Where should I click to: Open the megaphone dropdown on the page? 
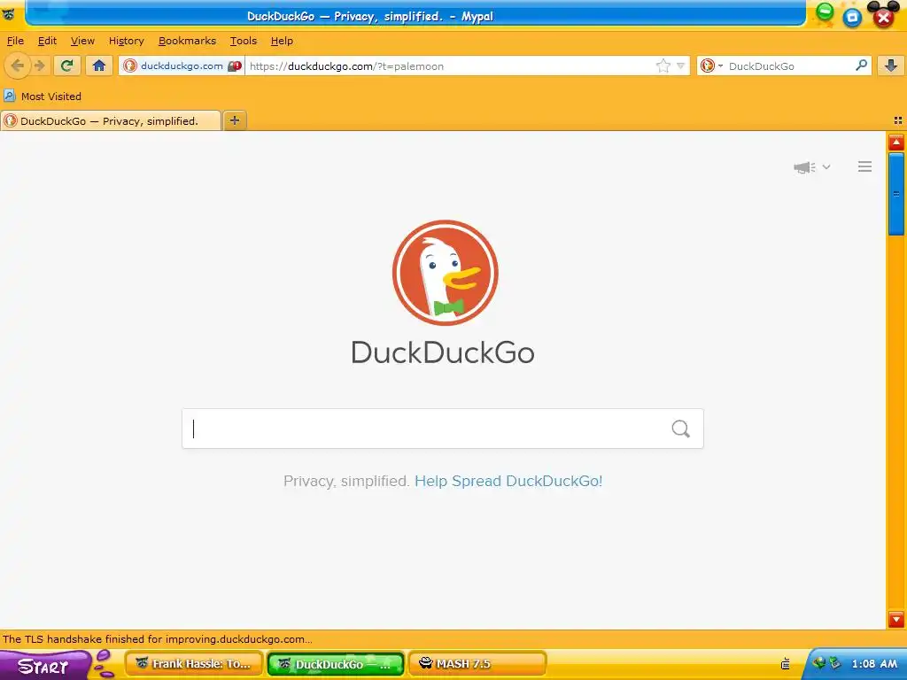(x=811, y=167)
